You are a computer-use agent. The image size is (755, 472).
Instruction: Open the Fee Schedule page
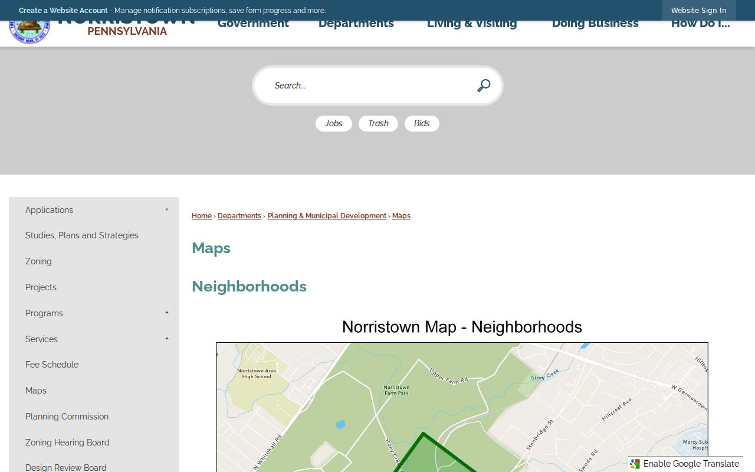coord(52,365)
